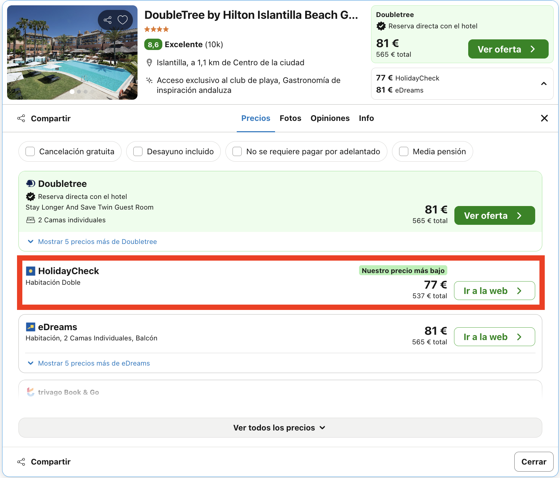Click the sparkle highlights icon

click(x=150, y=80)
